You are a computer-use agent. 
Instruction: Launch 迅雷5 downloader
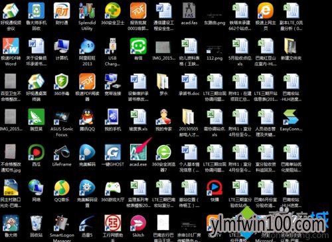point(87,227)
